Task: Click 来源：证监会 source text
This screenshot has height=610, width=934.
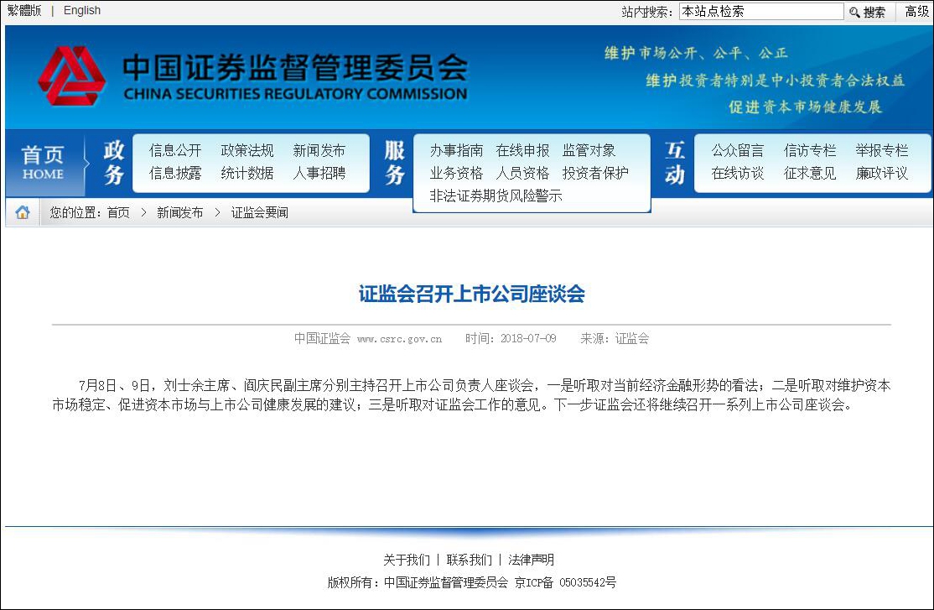Action: (x=615, y=339)
